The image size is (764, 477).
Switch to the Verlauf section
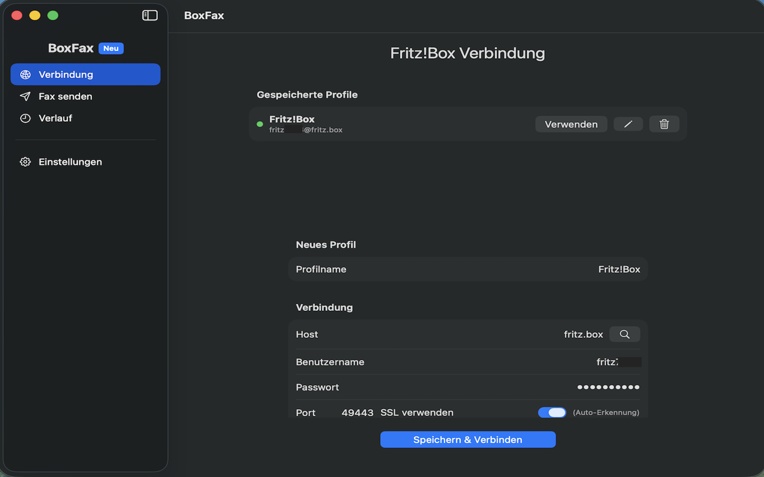pyautogui.click(x=55, y=118)
